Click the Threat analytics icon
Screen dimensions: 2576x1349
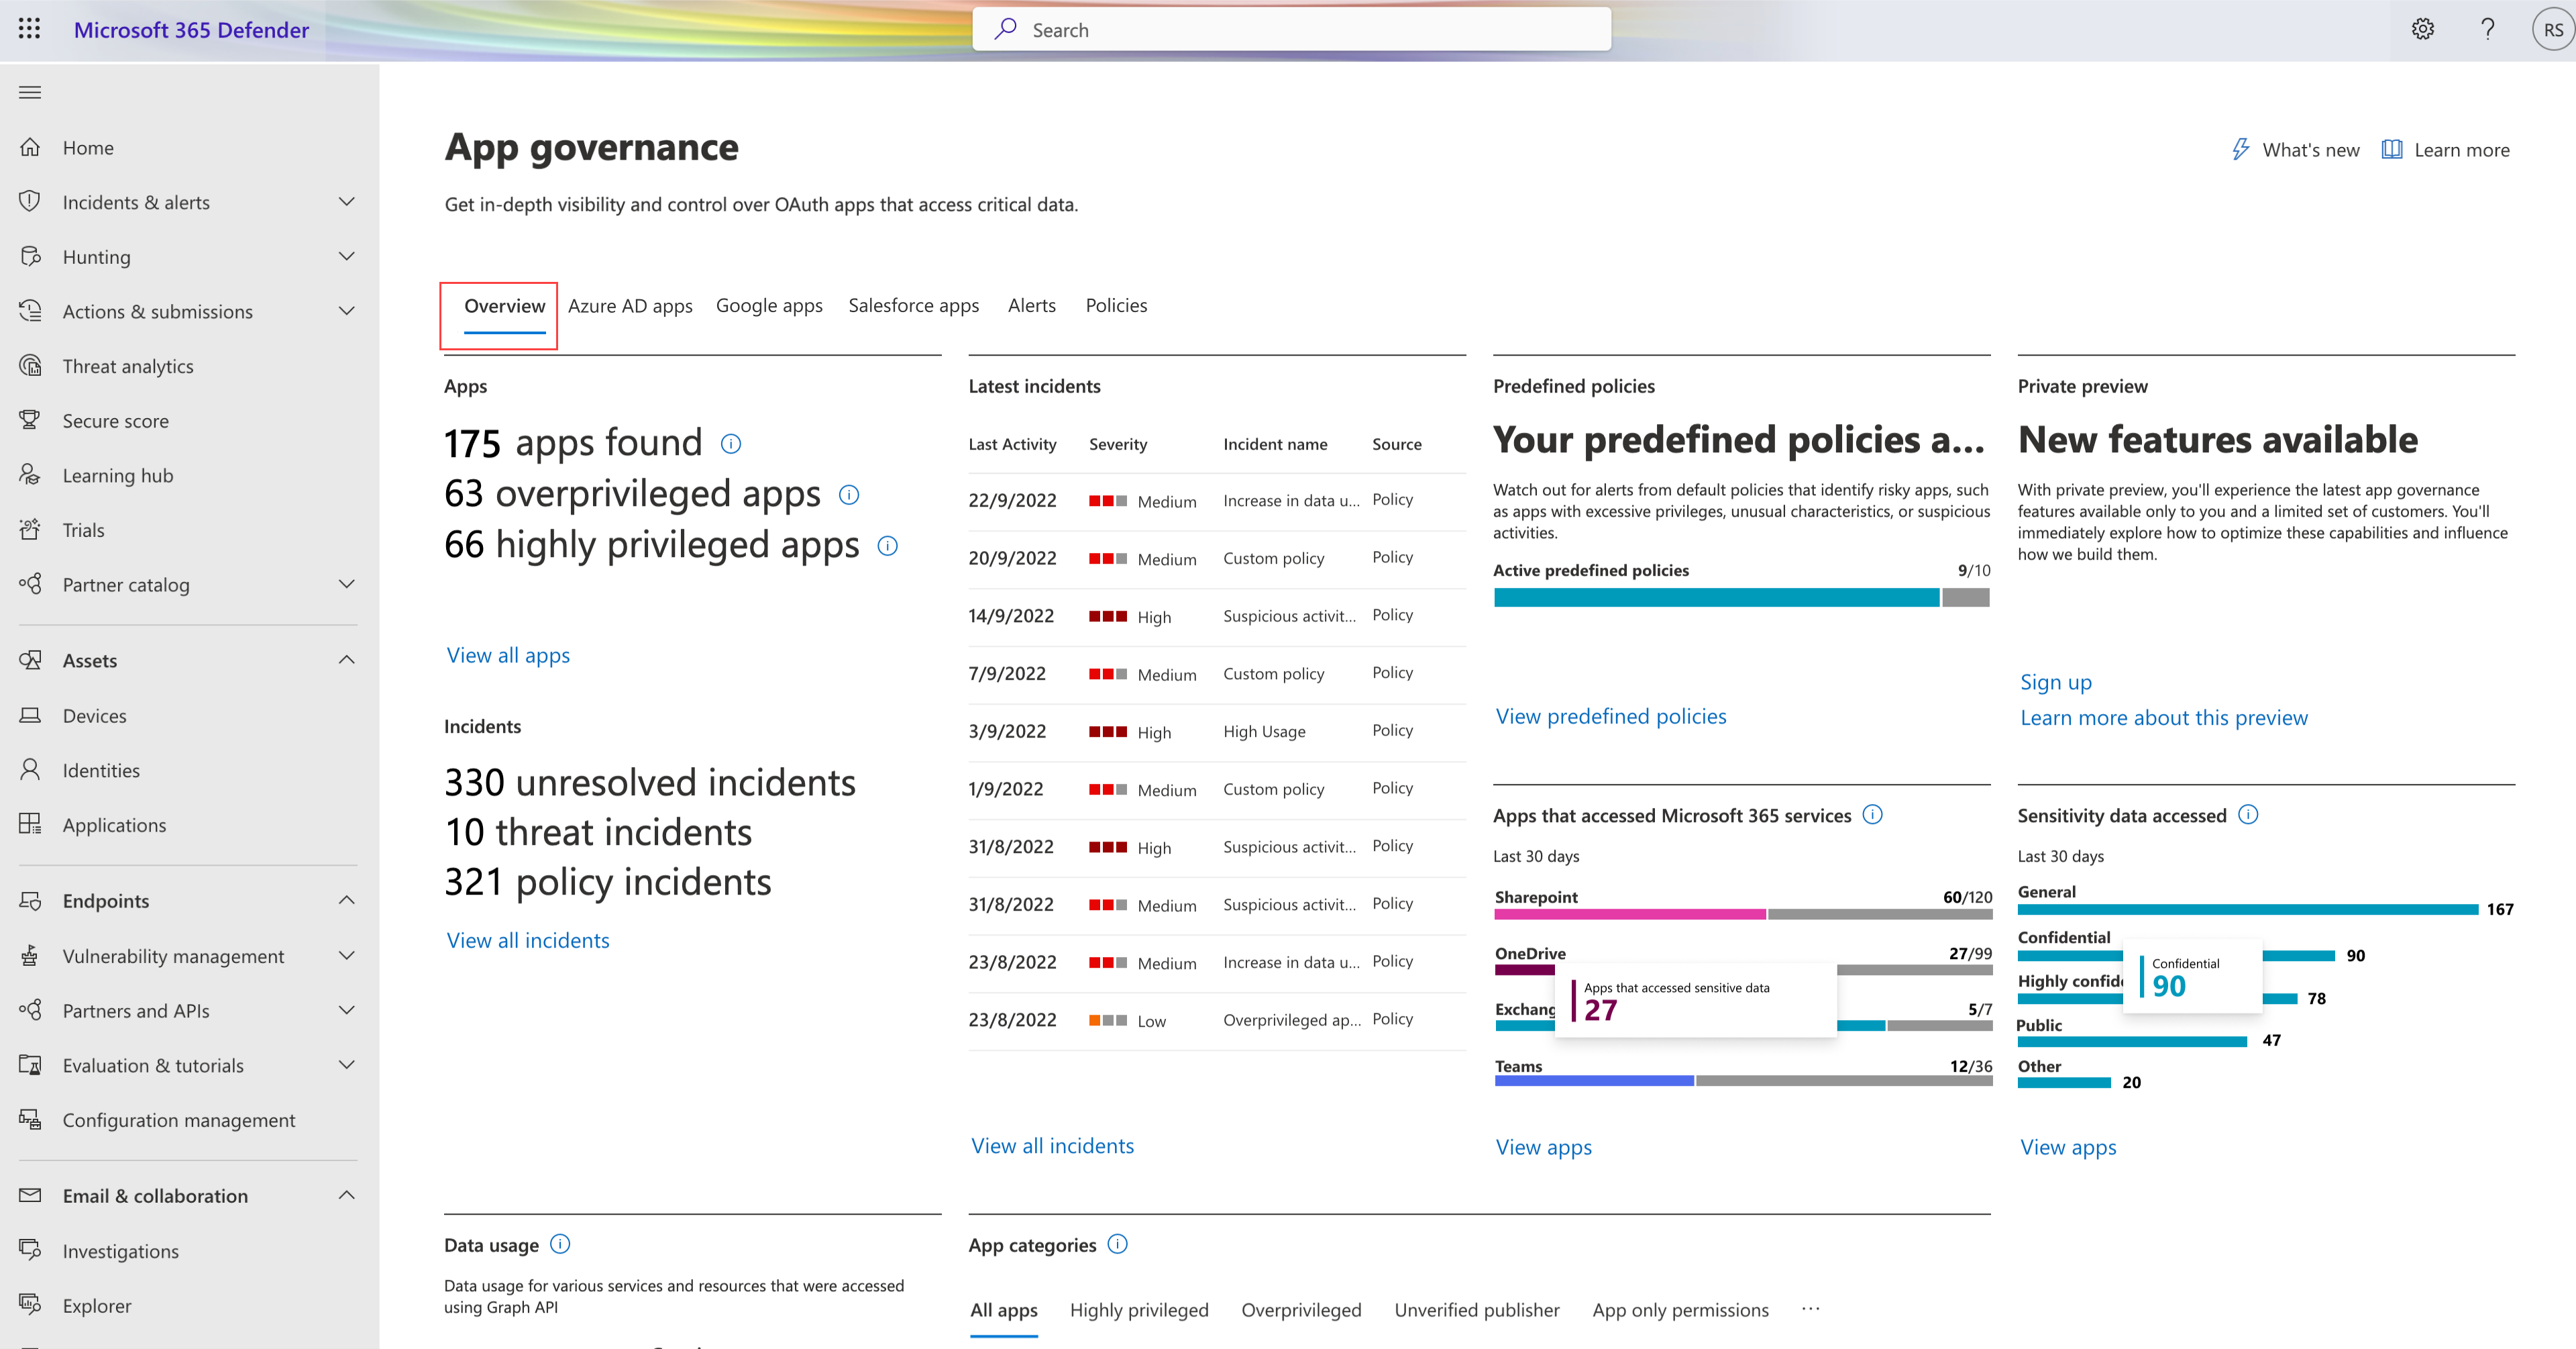(x=34, y=365)
